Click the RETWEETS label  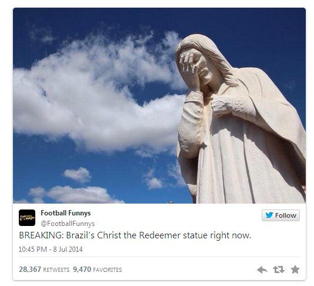tap(56, 270)
